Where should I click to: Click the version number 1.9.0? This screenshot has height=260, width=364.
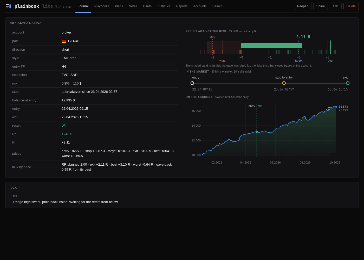pyautogui.click(x=67, y=7)
